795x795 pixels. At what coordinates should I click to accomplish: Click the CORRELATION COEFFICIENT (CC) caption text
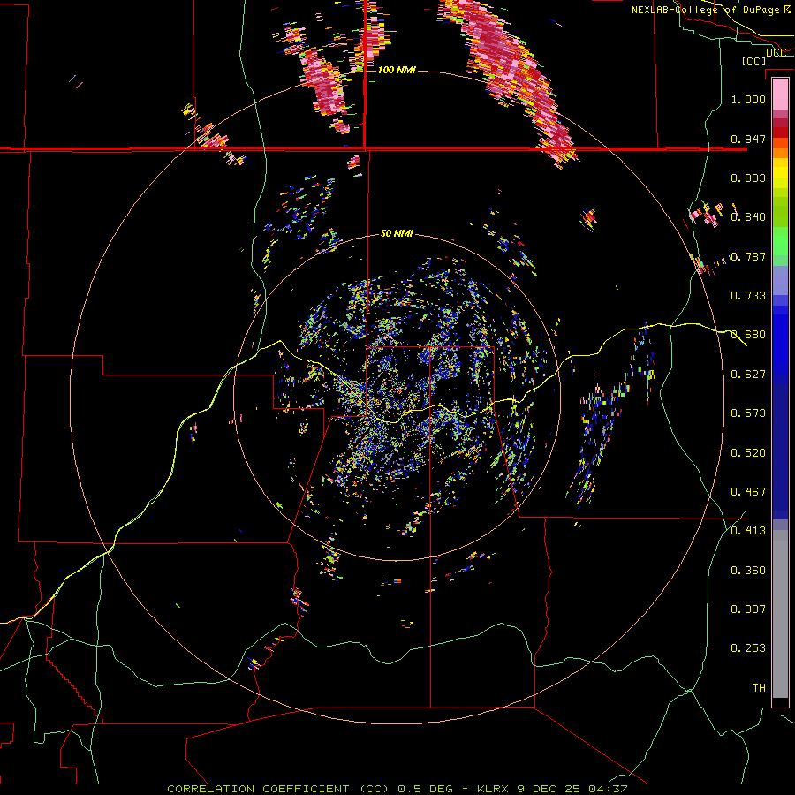[278, 789]
